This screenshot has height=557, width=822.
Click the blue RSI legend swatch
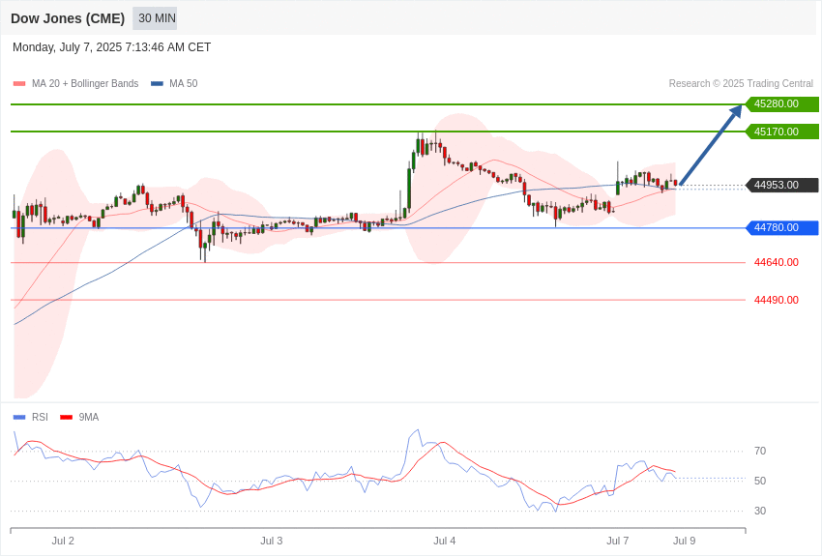pyautogui.click(x=19, y=418)
